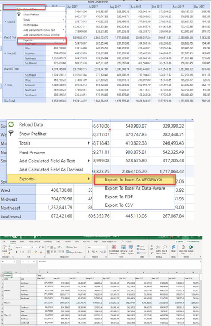This screenshot has height=326, width=211.
Task: Click the Percent Style icon in Number group
Action: point(94,252)
